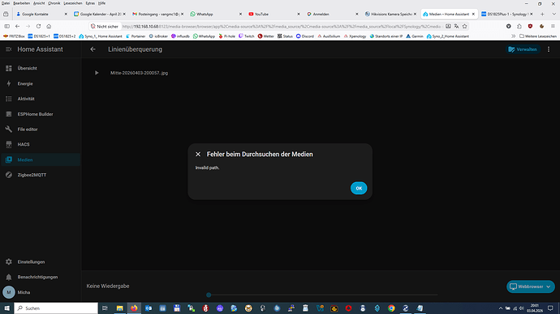The height and width of the screenshot is (314, 560).
Task: Play Mitte-20260403-200057 jpg file
Action: 97,73
